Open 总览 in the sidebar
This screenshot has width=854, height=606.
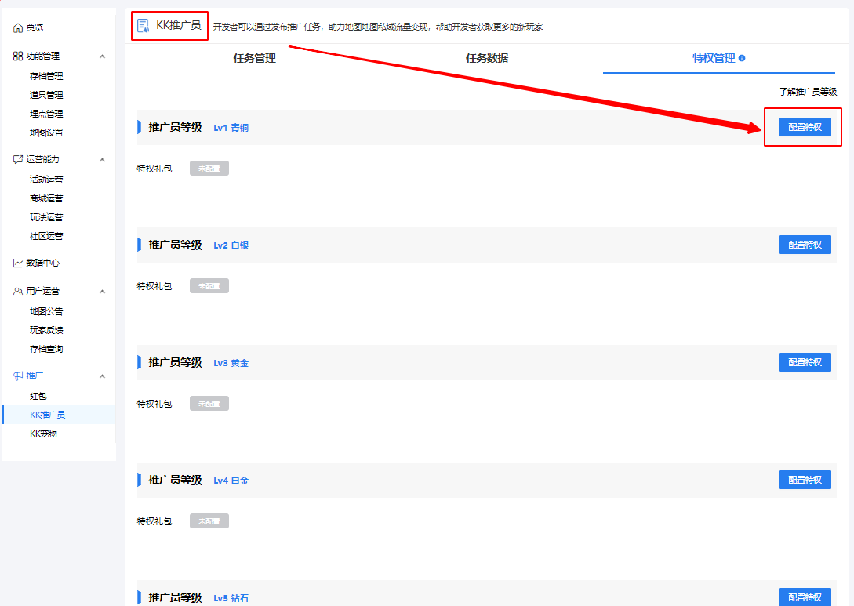point(35,27)
